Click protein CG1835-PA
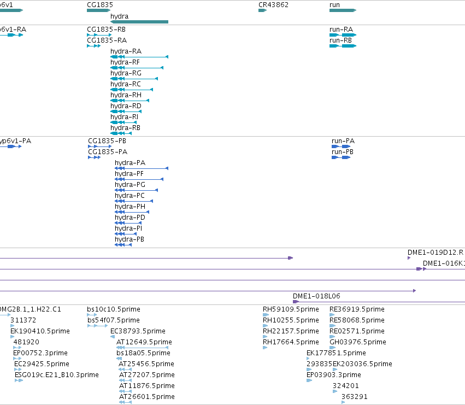This screenshot has height=405, width=465. click(108, 152)
